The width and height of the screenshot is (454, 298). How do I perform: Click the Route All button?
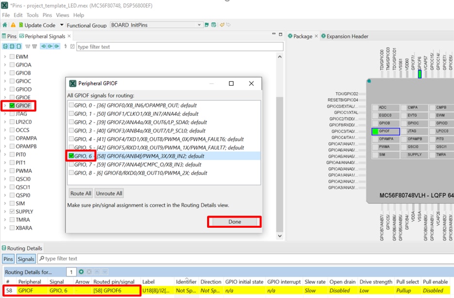(x=81, y=193)
